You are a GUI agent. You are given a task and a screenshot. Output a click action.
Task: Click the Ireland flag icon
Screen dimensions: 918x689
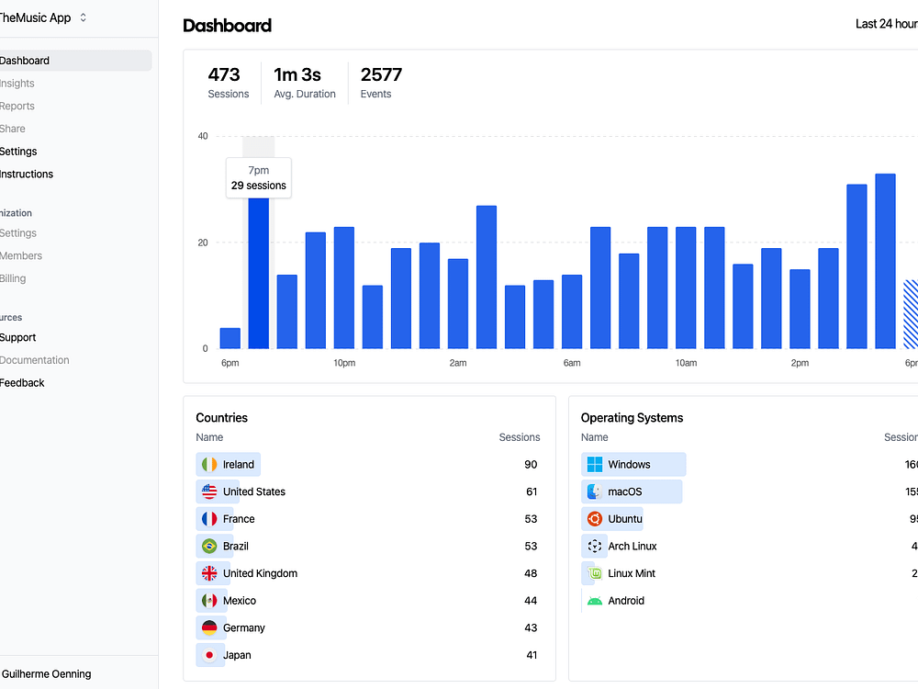tap(209, 465)
